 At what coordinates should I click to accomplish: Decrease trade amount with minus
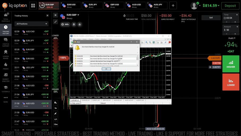[227, 34]
